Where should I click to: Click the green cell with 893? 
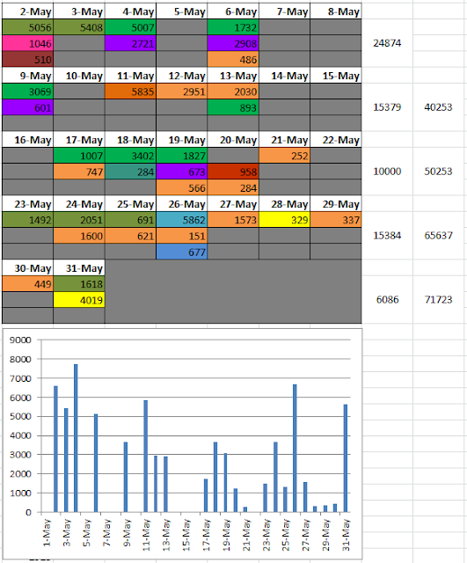[233, 107]
